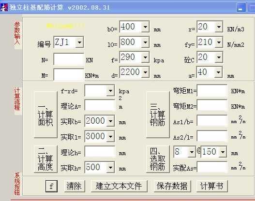Click the application icon in the title bar
Image resolution: width=255 pixels, height=201 pixels.
[4, 7]
